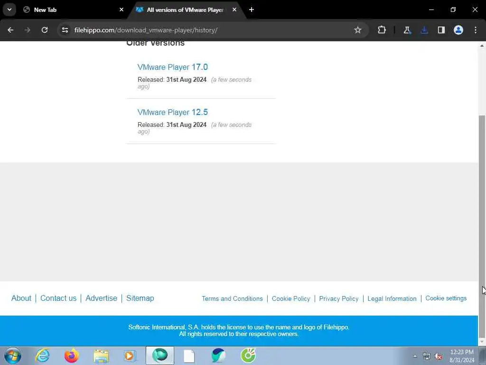Open the teal-and-white browser taskbar icon
Viewport: 486px width, 365px height.
pyautogui.click(x=218, y=355)
